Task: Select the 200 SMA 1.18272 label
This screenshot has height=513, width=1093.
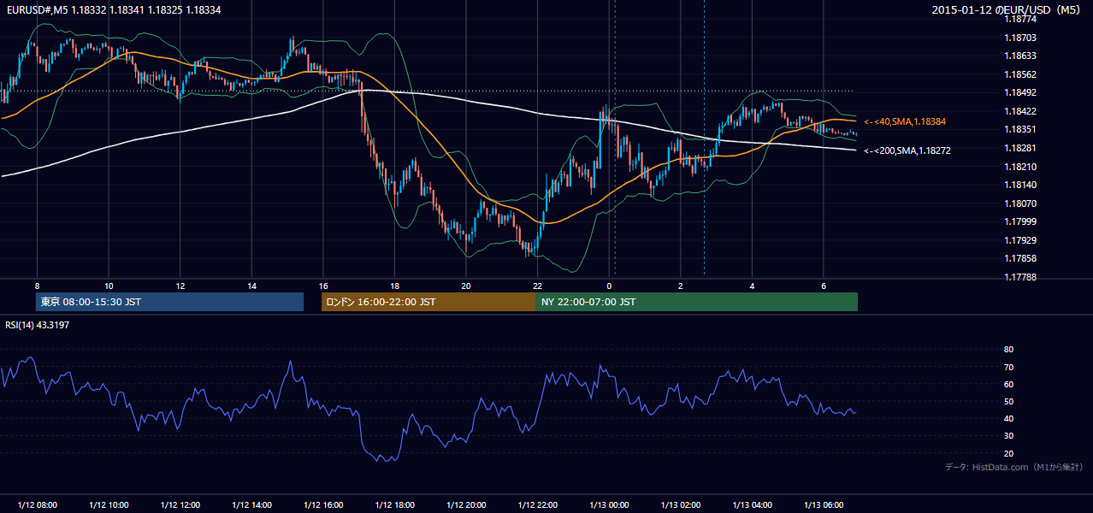Action: point(907,150)
